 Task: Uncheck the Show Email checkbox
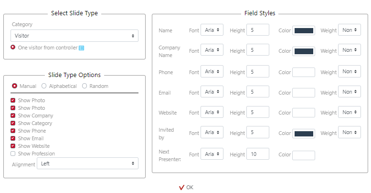[x=13, y=138]
